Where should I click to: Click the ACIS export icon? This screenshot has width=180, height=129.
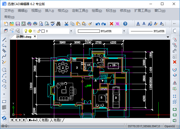(23, 24)
